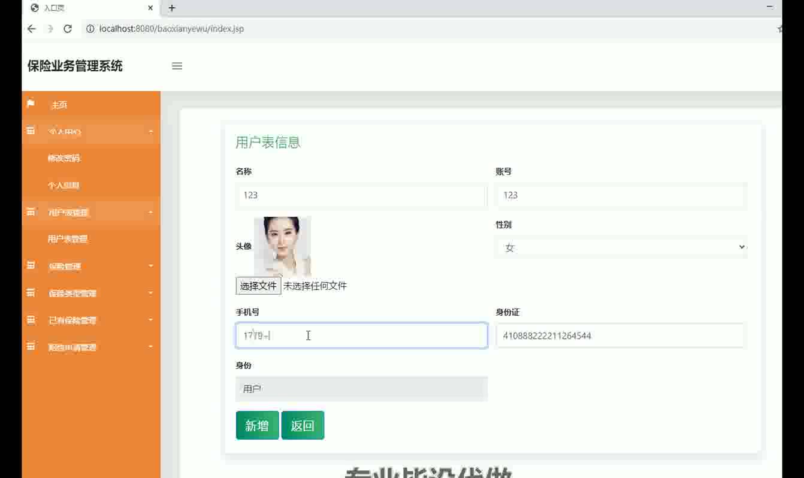Click the 未选择任何文件 status text
804x478 pixels.
315,286
